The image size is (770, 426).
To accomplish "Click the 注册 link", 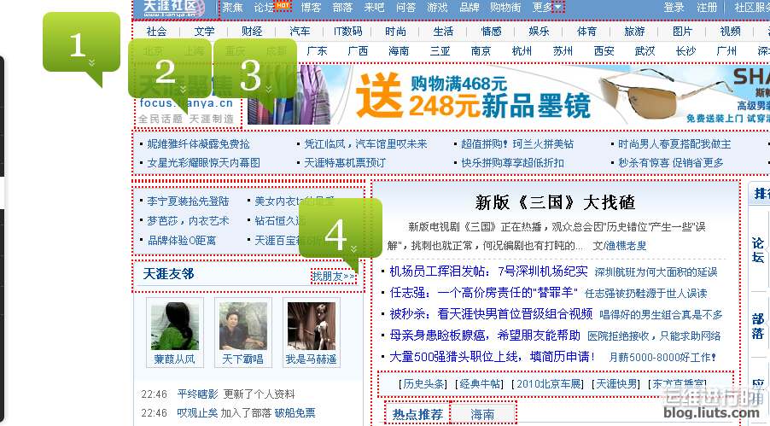I will coord(707,8).
